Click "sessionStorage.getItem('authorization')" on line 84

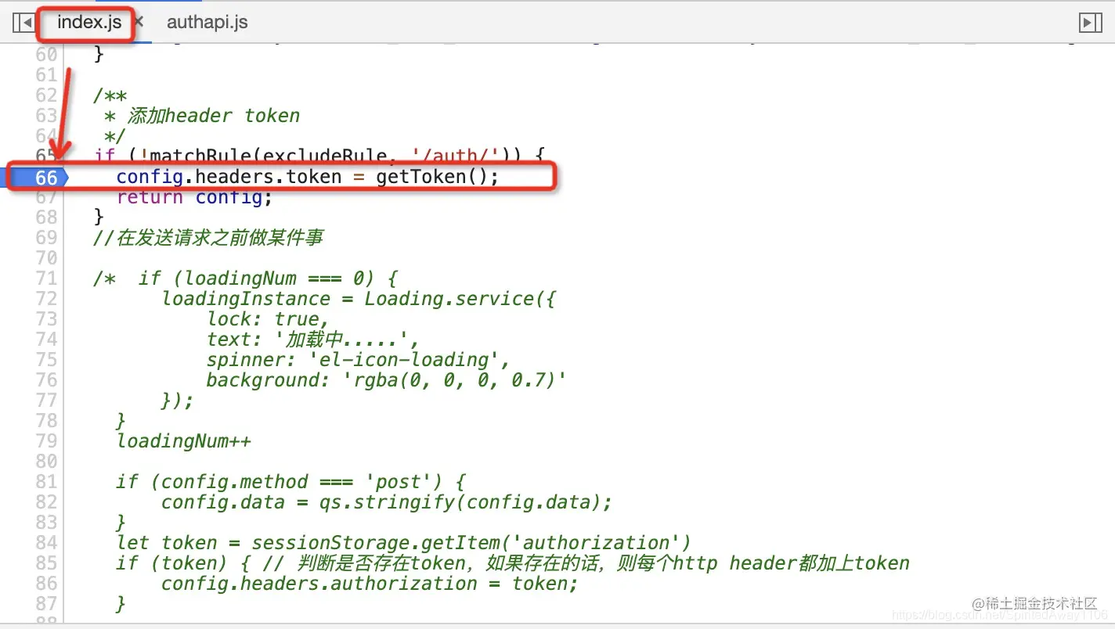471,543
